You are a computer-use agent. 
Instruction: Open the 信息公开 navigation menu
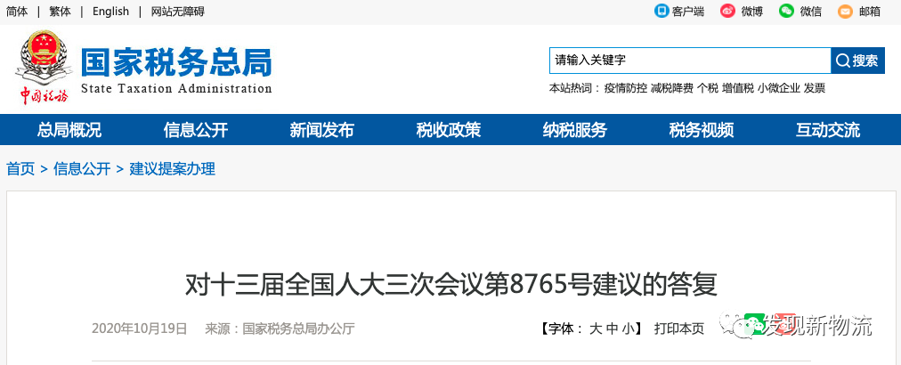[195, 130]
